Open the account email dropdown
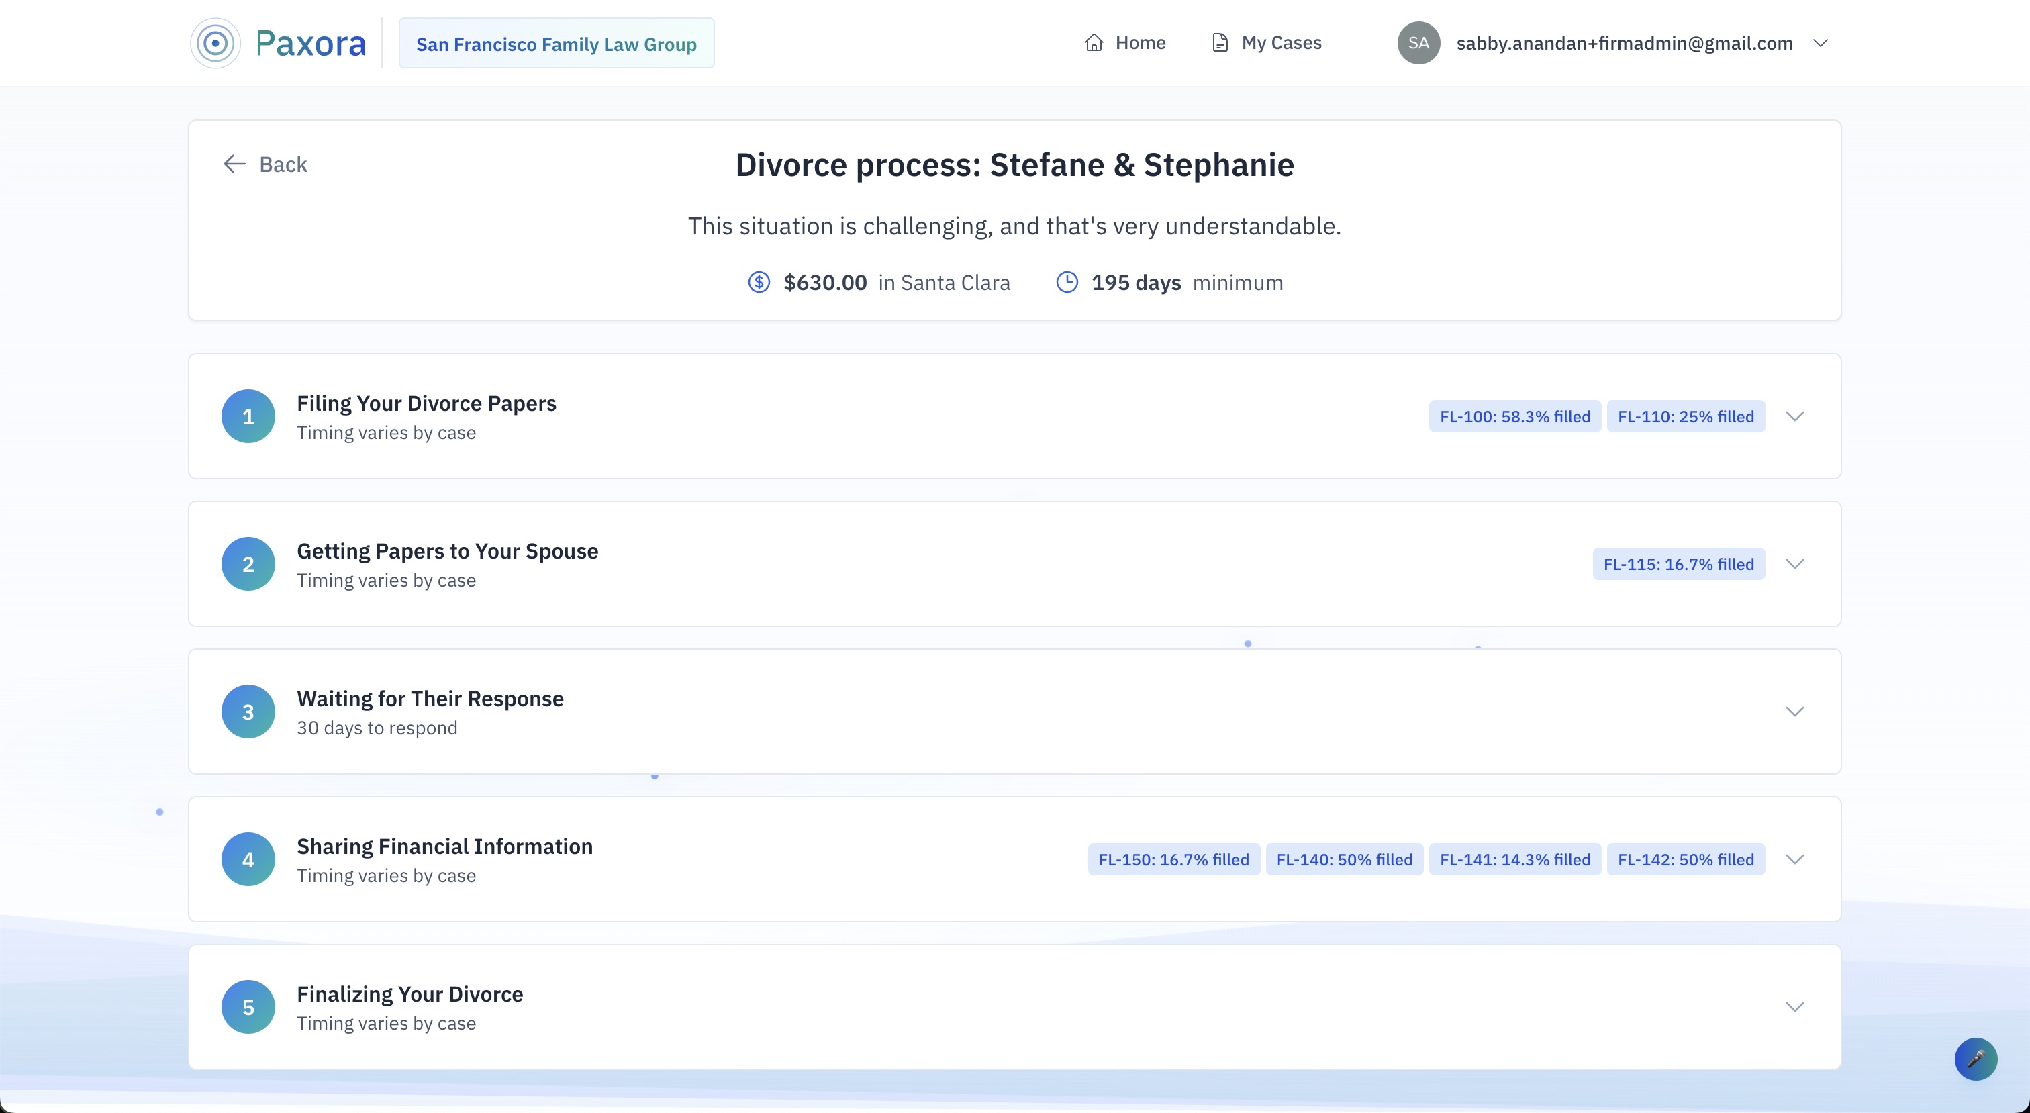This screenshot has width=2030, height=1113. pos(1820,44)
